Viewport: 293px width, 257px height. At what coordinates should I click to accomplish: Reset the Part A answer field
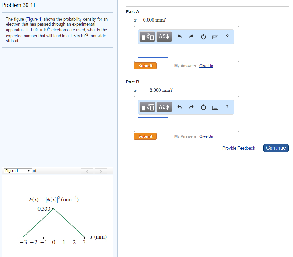(x=203, y=37)
